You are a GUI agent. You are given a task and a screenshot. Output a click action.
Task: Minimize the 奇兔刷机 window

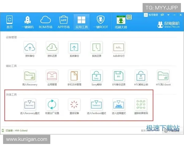tap(174, 15)
